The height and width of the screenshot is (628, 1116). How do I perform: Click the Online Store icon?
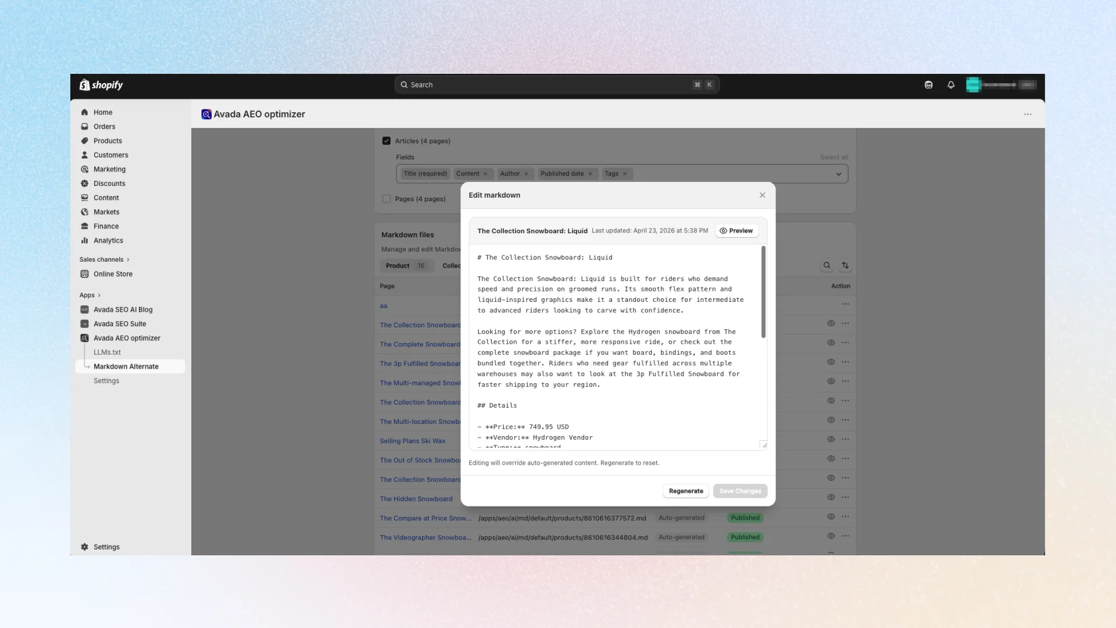[85, 274]
